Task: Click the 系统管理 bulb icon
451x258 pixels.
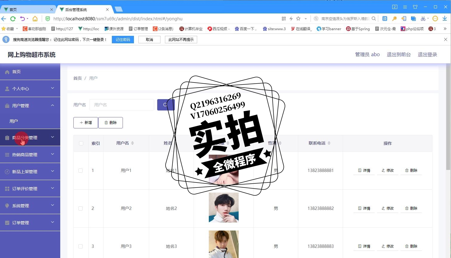Action: (7, 206)
